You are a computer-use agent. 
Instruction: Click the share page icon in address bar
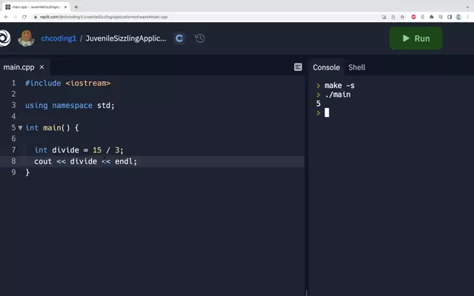tap(393, 17)
